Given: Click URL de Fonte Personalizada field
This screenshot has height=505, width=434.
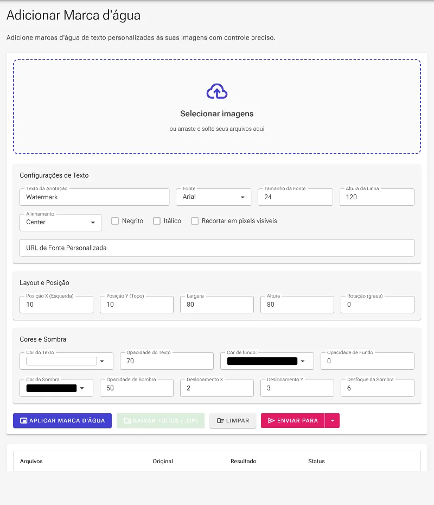Looking at the screenshot, I should [217, 248].
